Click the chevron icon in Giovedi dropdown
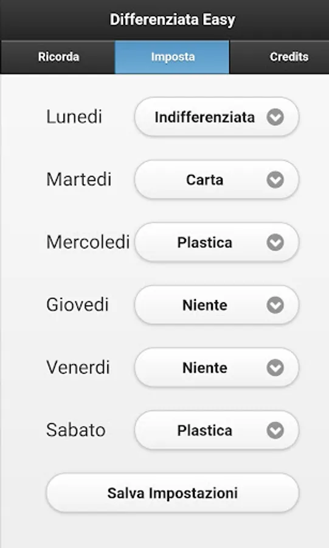 275,305
